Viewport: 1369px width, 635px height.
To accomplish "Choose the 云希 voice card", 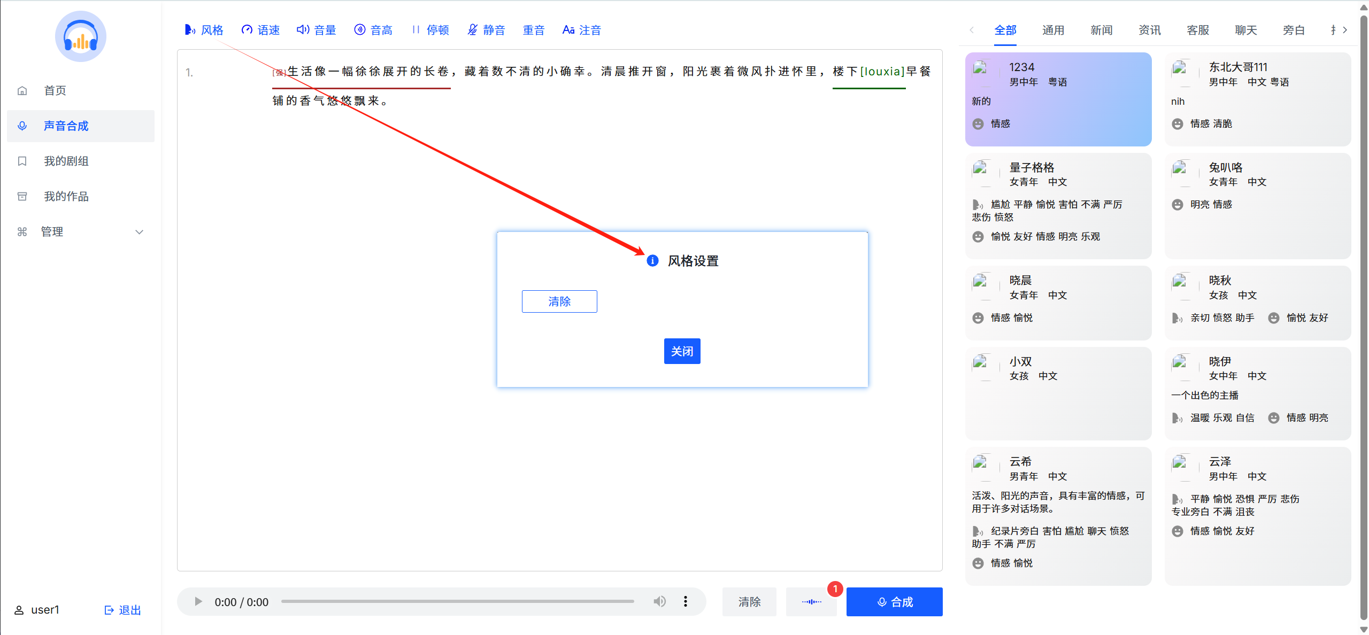I will pos(1058,516).
